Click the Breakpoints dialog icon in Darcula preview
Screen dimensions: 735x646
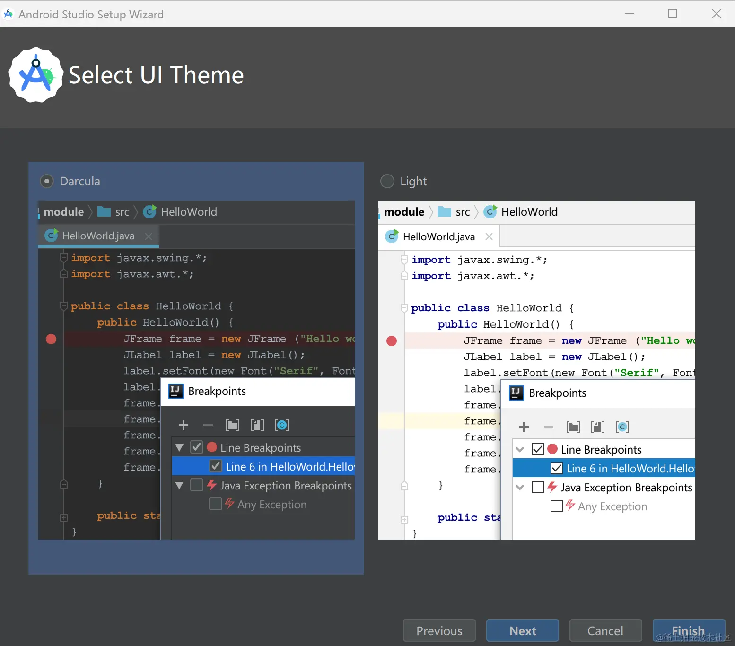tap(176, 391)
